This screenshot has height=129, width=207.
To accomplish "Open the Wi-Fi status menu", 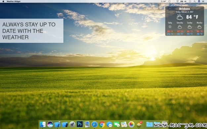I will 178,1.
